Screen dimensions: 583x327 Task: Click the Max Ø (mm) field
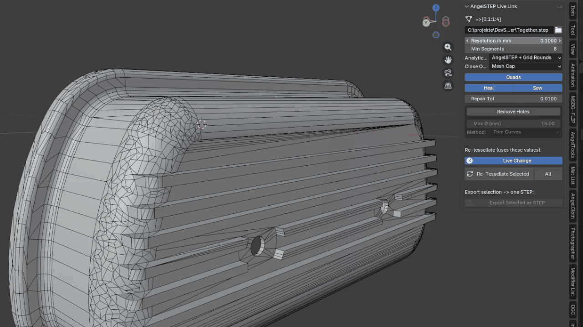513,124
